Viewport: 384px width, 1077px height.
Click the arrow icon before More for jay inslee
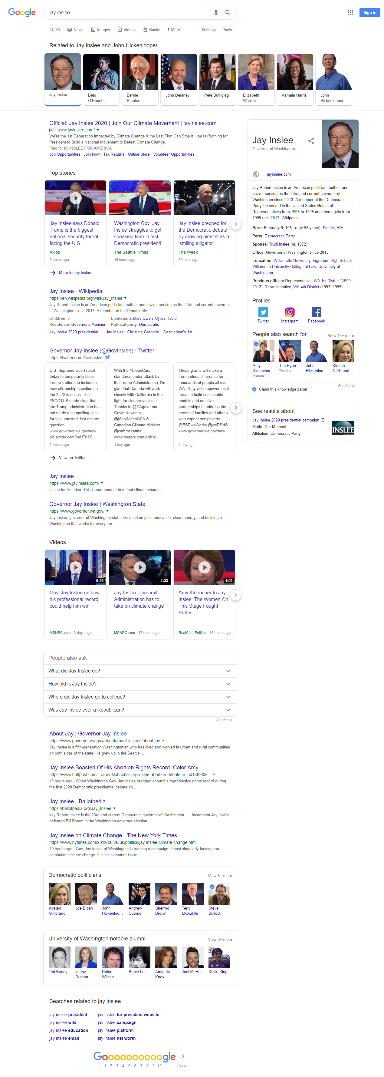[x=53, y=273]
